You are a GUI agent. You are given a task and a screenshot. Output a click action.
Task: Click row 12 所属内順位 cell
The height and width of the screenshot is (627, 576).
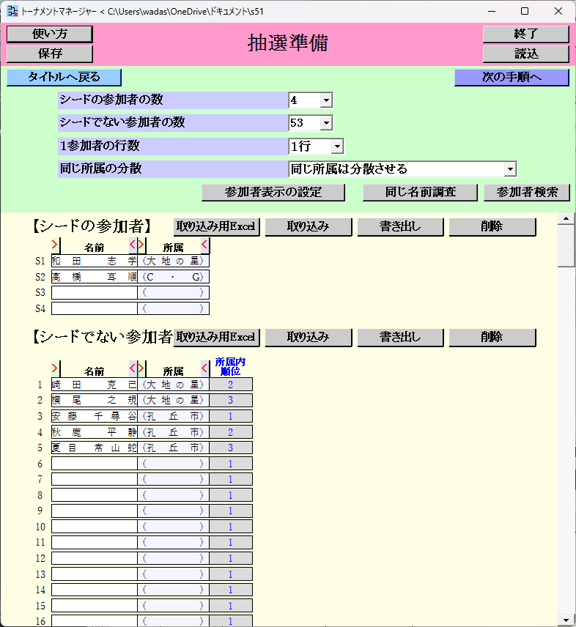pos(231,558)
